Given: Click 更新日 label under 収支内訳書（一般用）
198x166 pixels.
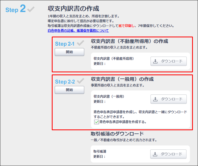Looking at the screenshot, I should click(x=100, y=102).
